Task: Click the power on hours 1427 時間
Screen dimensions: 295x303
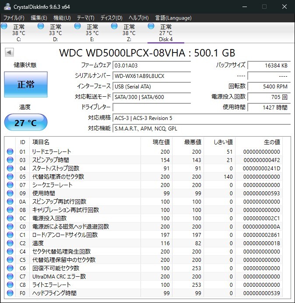Action: 269,107
